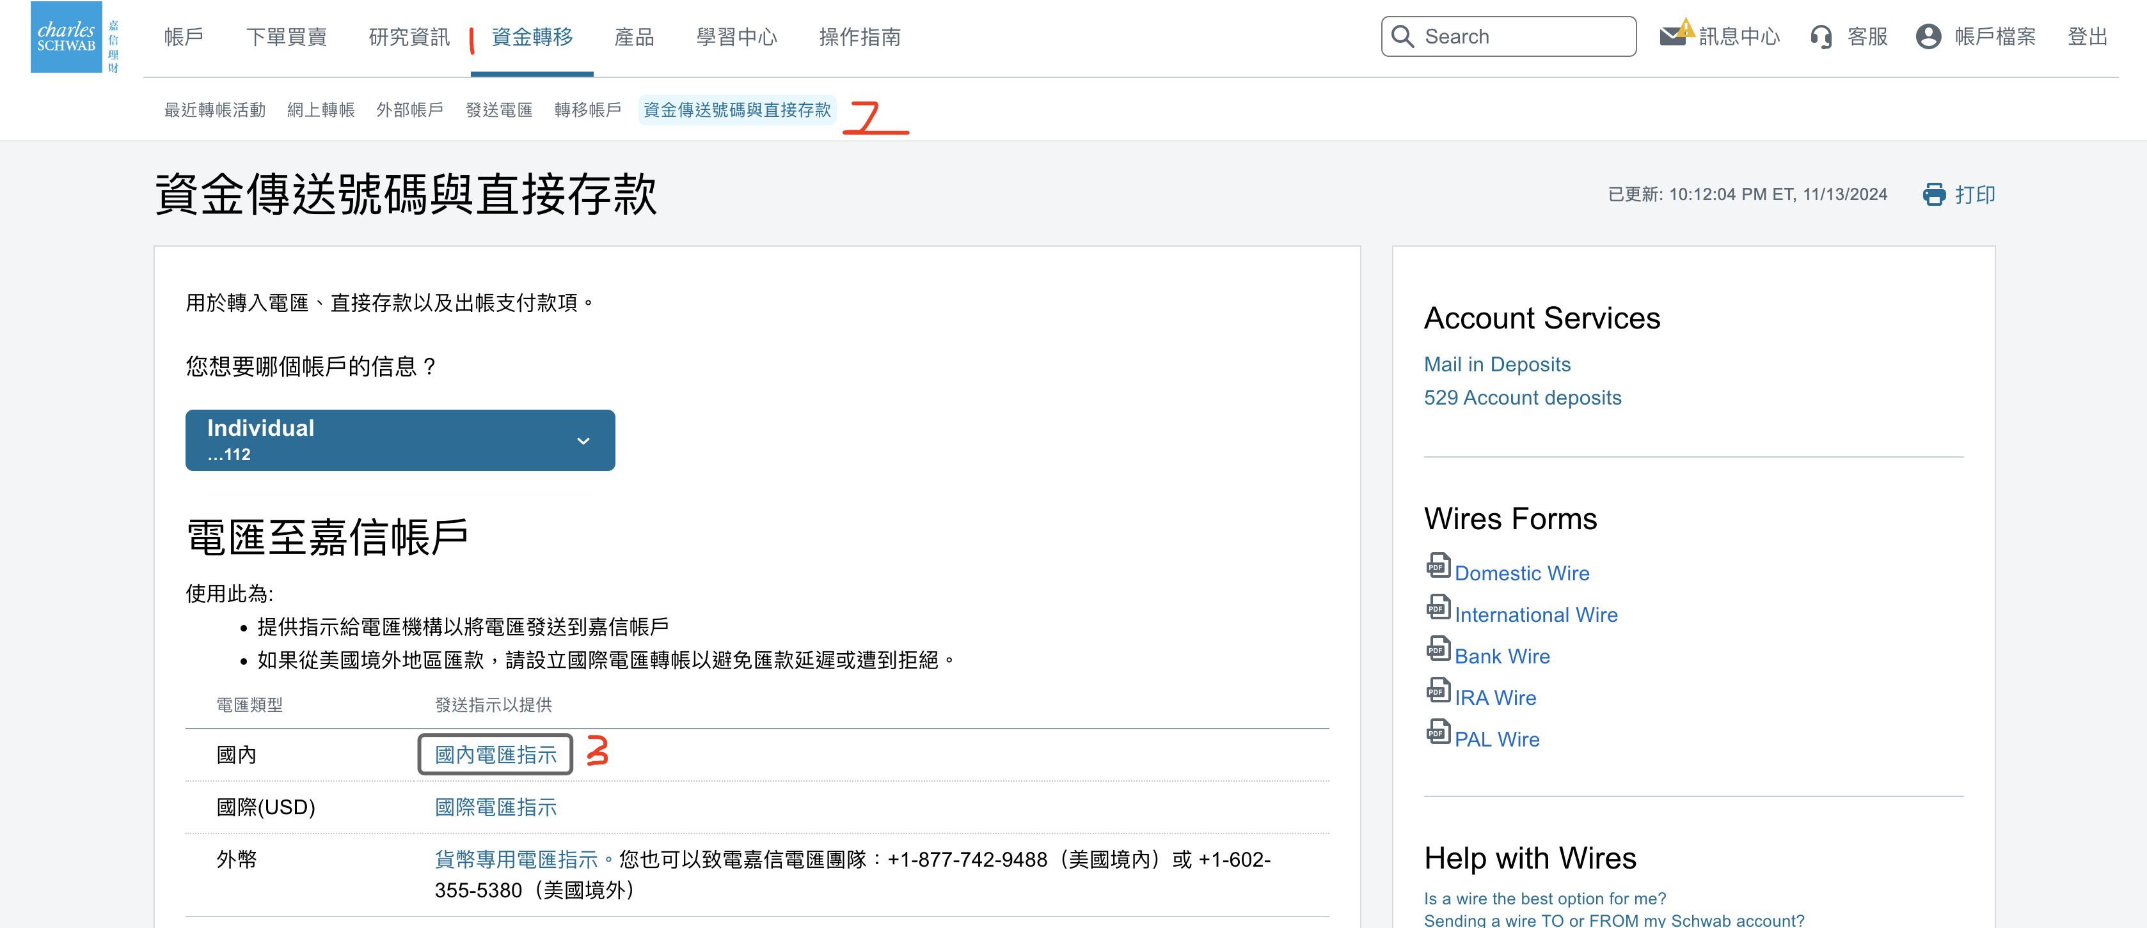Viewport: 2147px width, 928px height.
Task: Click the printer icon to print
Action: [1933, 194]
